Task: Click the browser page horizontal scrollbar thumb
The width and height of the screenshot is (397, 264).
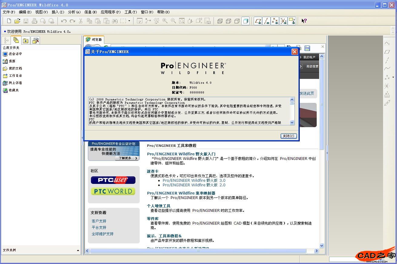Action: [x=198, y=251]
